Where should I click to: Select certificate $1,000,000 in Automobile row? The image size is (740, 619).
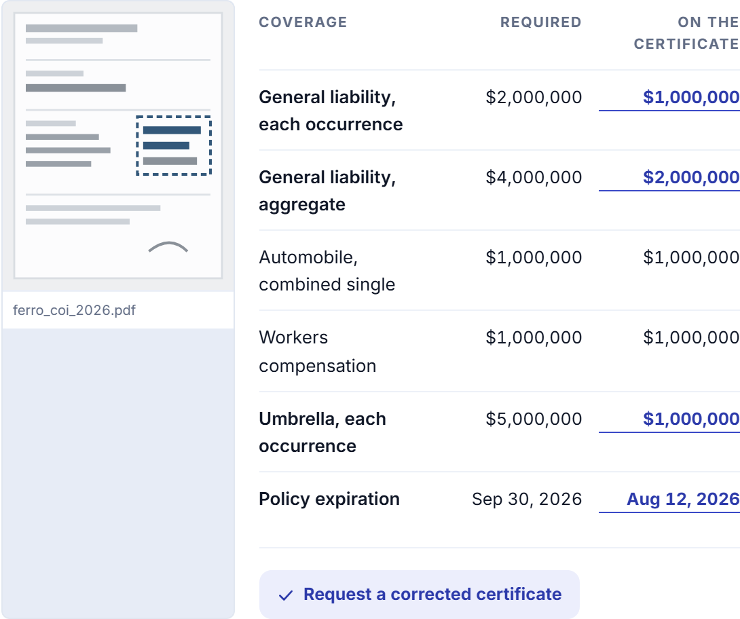click(691, 258)
